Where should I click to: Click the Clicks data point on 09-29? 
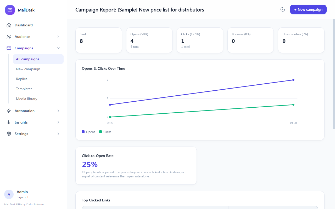(110, 117)
